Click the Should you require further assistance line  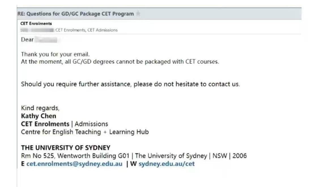130,84
